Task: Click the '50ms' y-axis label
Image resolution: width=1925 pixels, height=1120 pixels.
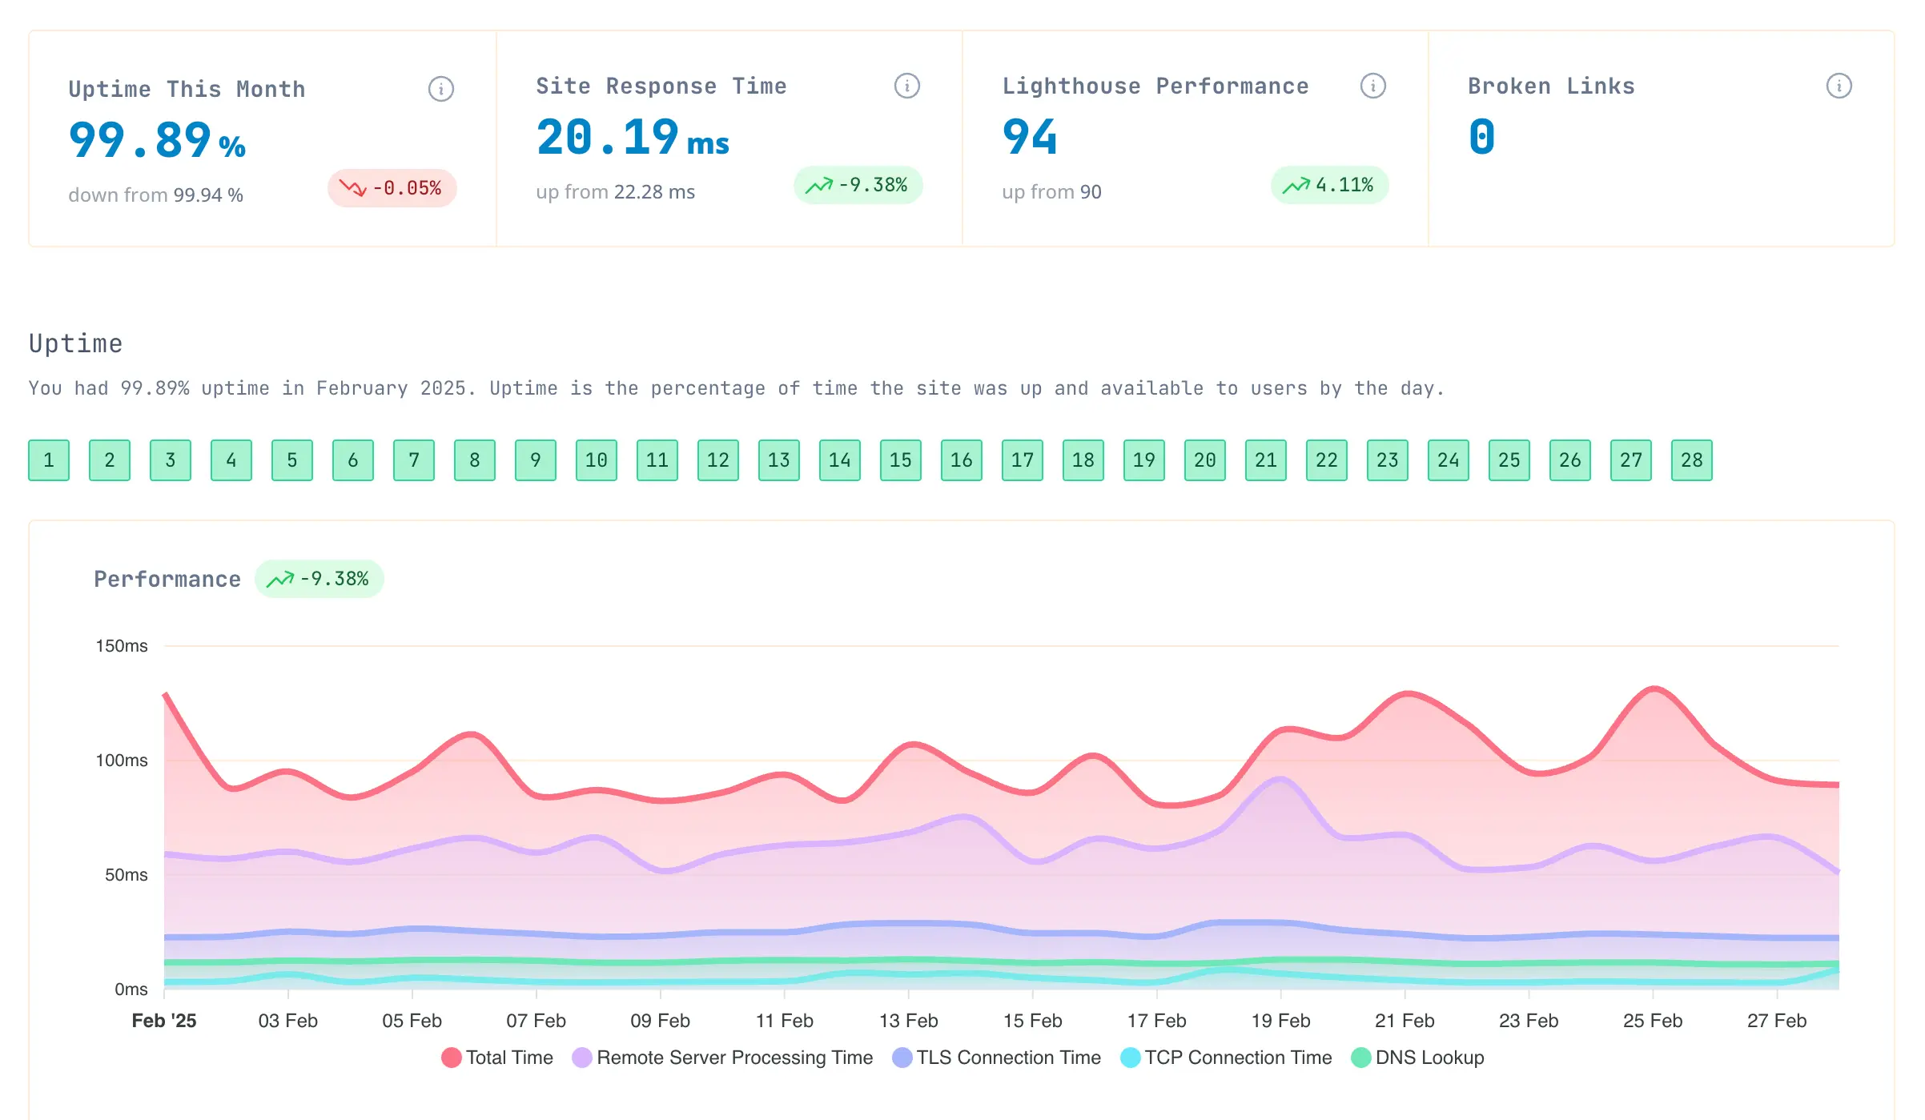Action: click(x=127, y=875)
